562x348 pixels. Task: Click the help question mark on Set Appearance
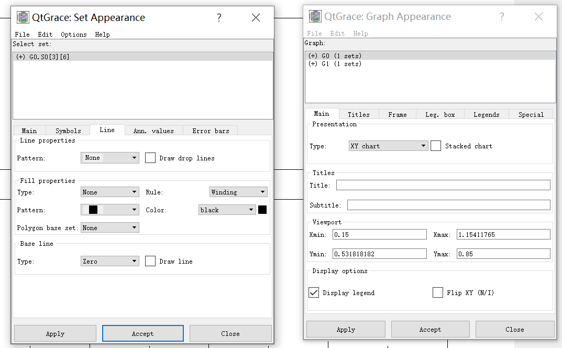point(219,17)
